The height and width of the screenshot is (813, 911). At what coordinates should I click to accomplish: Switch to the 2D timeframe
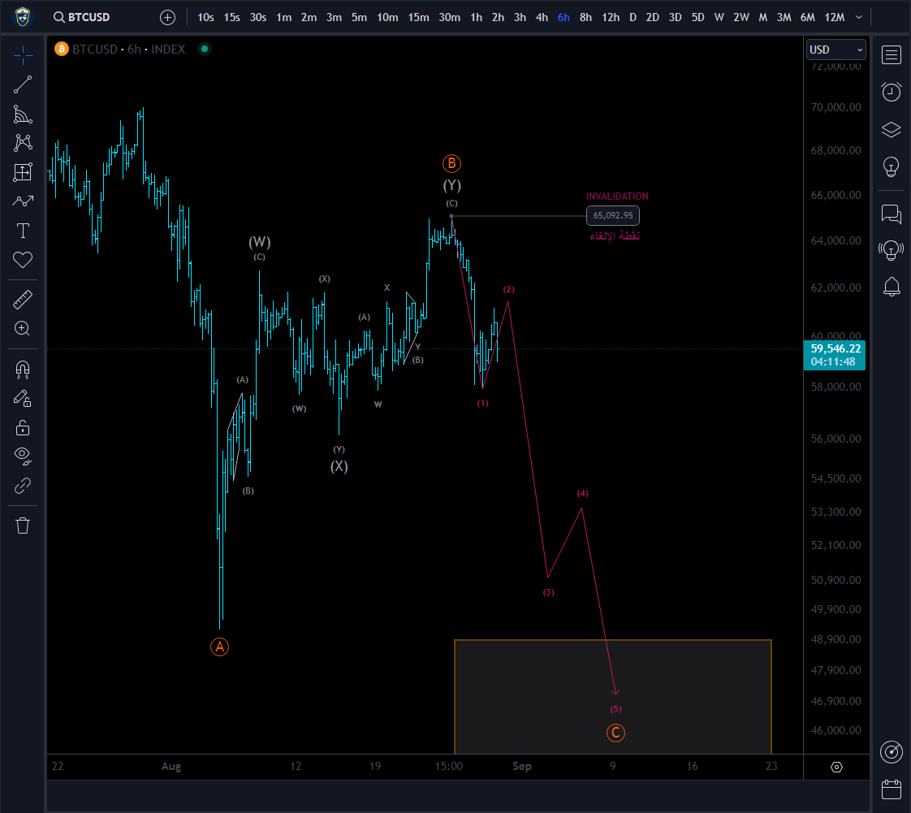point(653,17)
